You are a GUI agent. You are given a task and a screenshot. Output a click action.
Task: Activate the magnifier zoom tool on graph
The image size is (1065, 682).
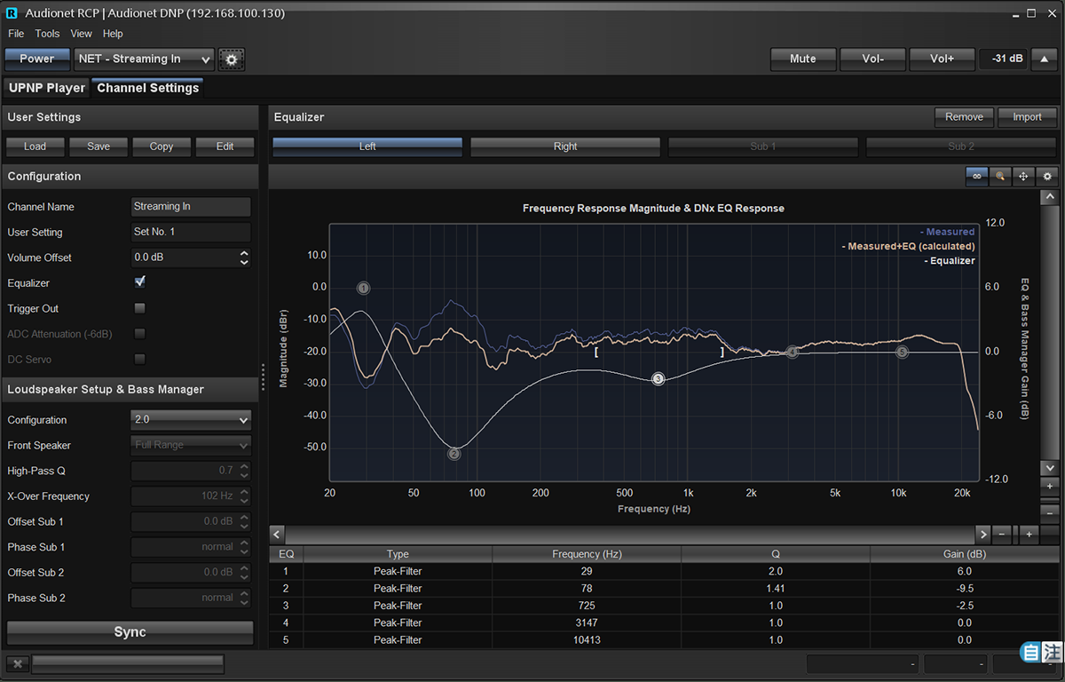coord(1000,176)
